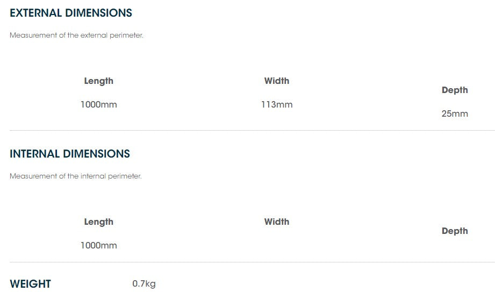Click the Width label under External Dimensions
The height and width of the screenshot is (292, 495).
(277, 81)
